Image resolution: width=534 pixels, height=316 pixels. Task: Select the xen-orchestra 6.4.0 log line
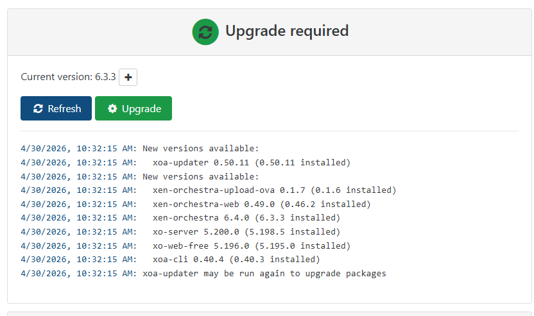tap(180, 218)
